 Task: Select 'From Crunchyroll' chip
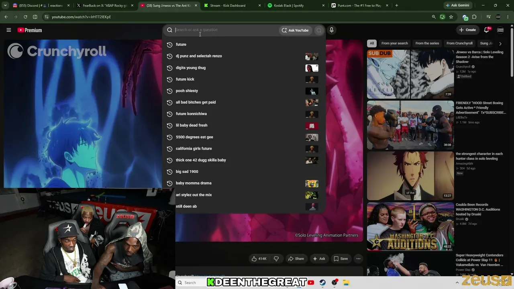[x=459, y=43]
